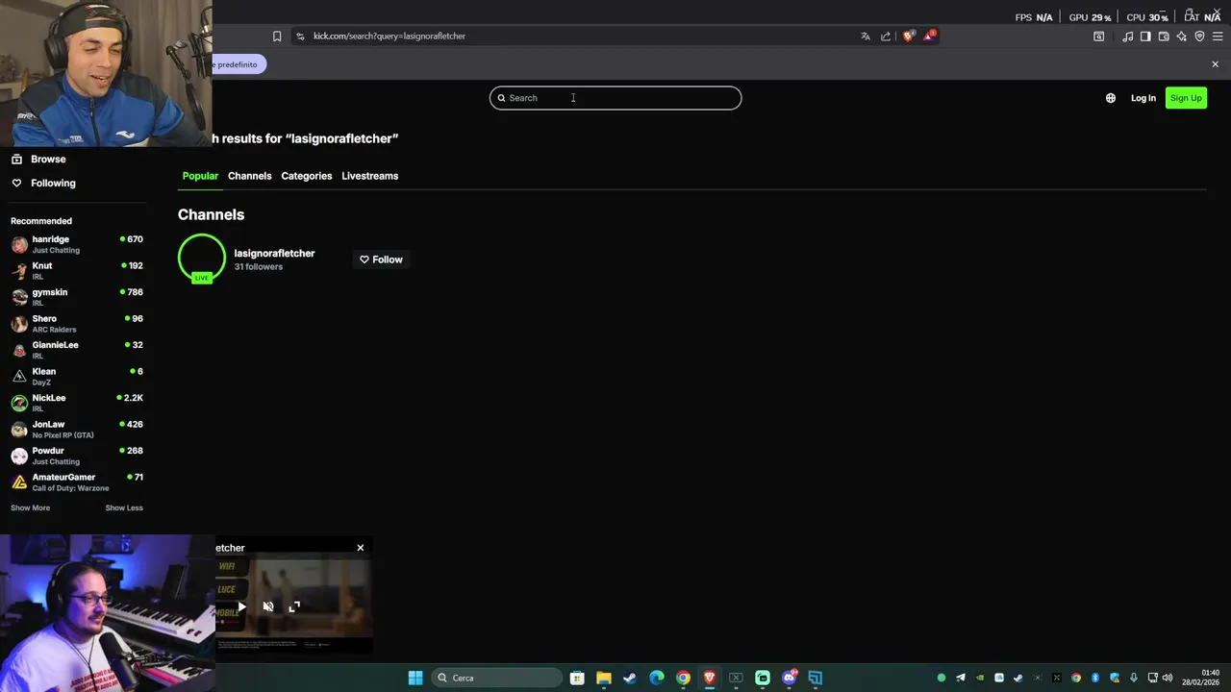The width and height of the screenshot is (1231, 692).
Task: Open the Windows Start menu
Action: tap(415, 678)
